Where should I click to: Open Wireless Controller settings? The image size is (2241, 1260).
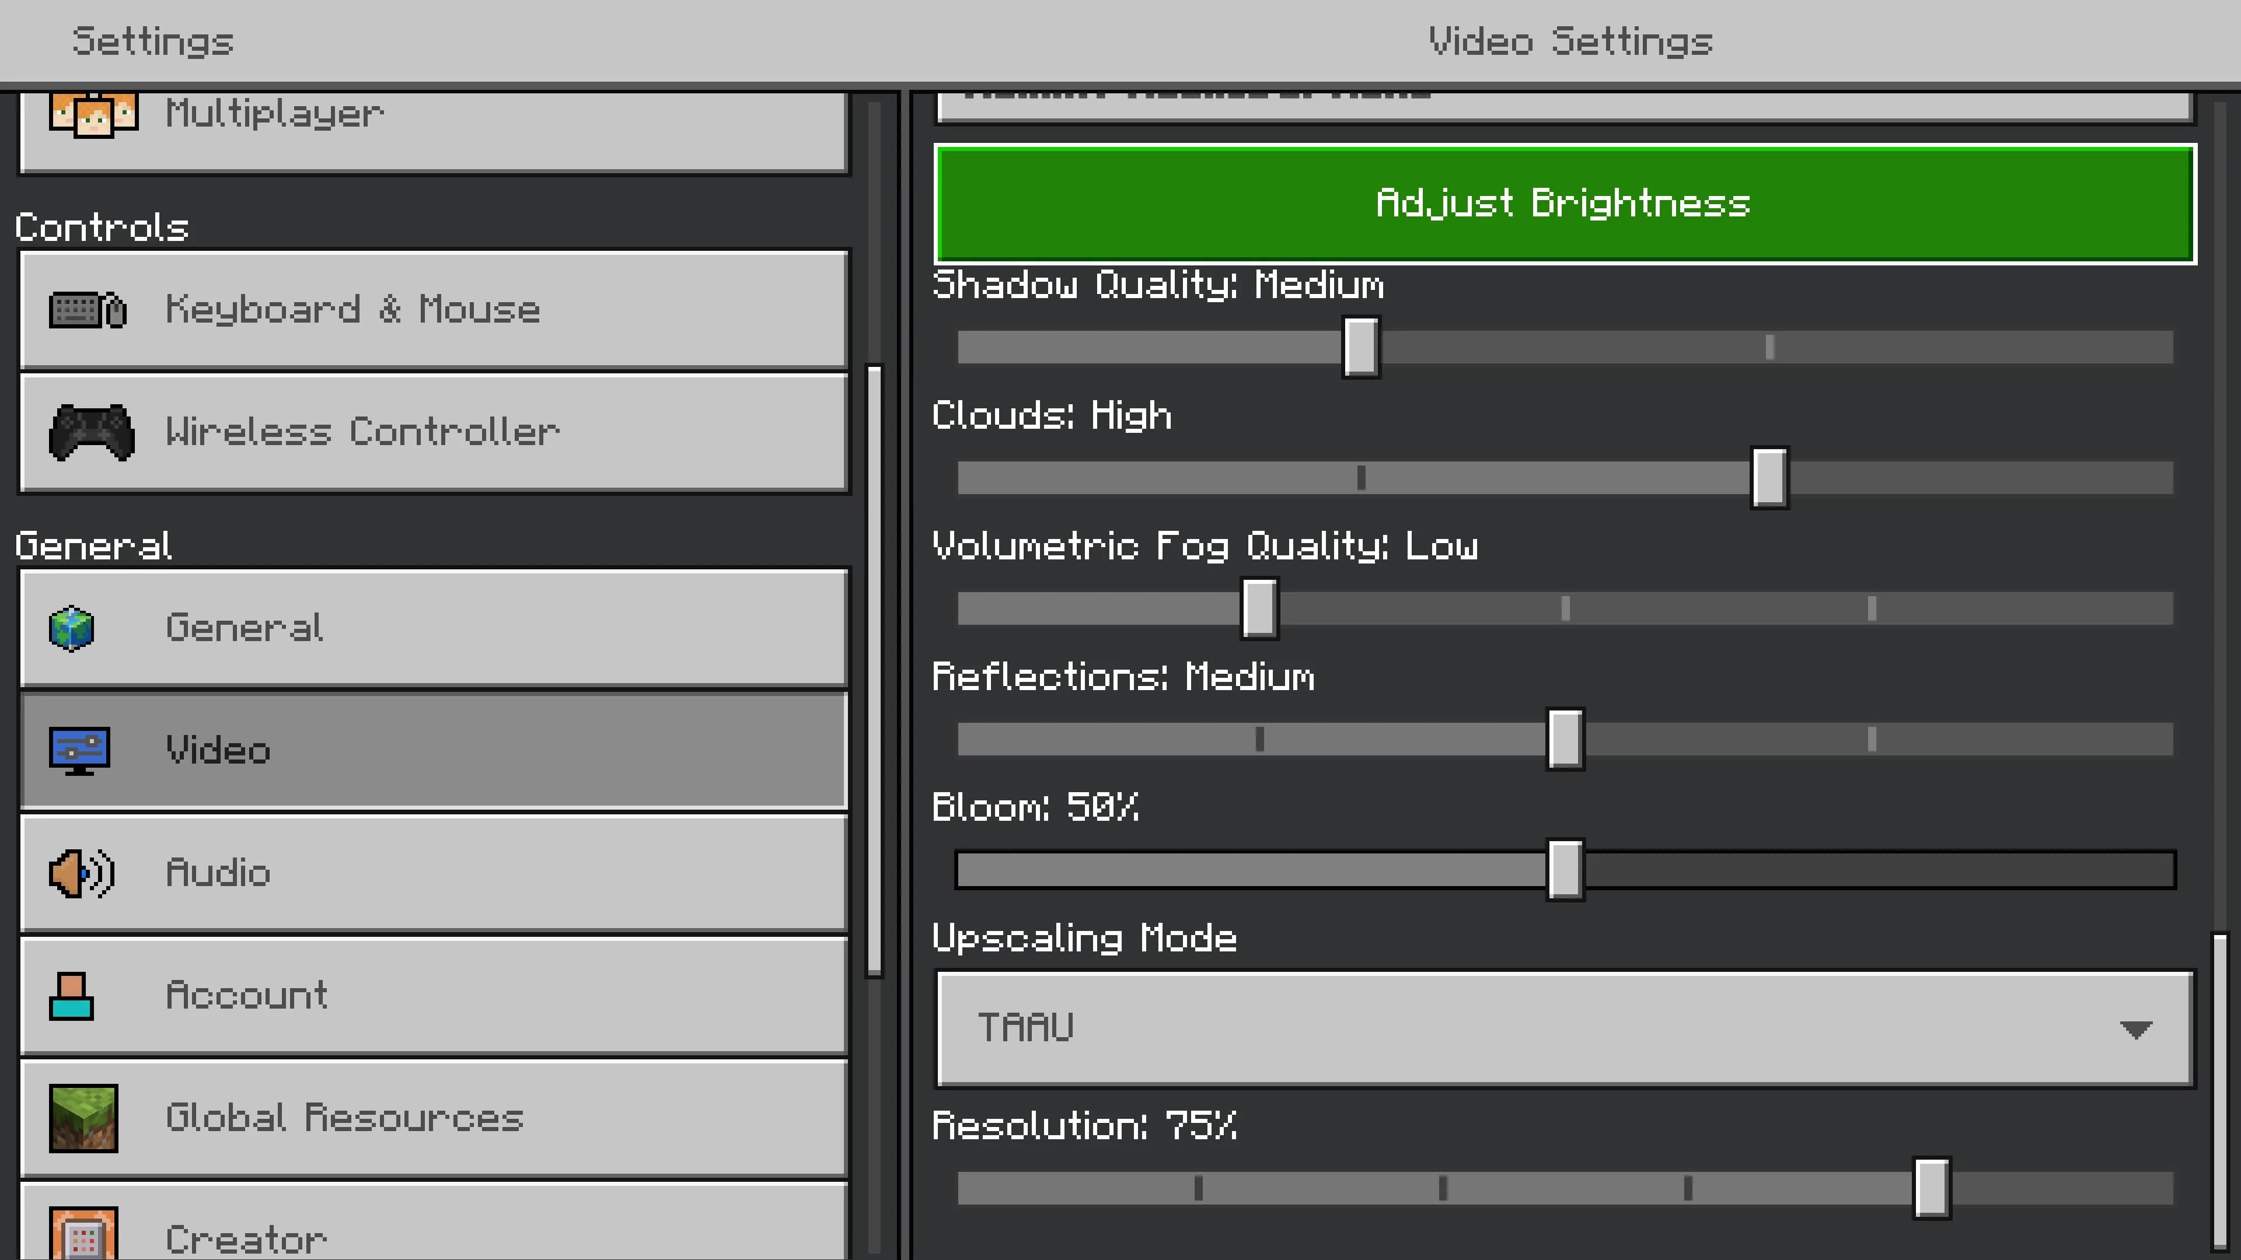pyautogui.click(x=433, y=432)
